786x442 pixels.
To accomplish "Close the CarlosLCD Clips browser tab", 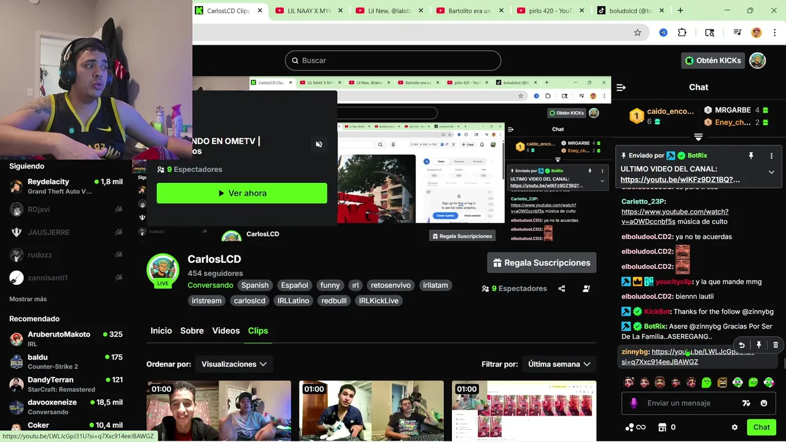I will click(x=260, y=10).
